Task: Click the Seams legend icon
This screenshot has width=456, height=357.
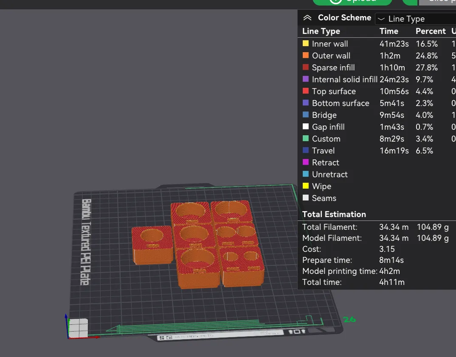Action: click(305, 198)
